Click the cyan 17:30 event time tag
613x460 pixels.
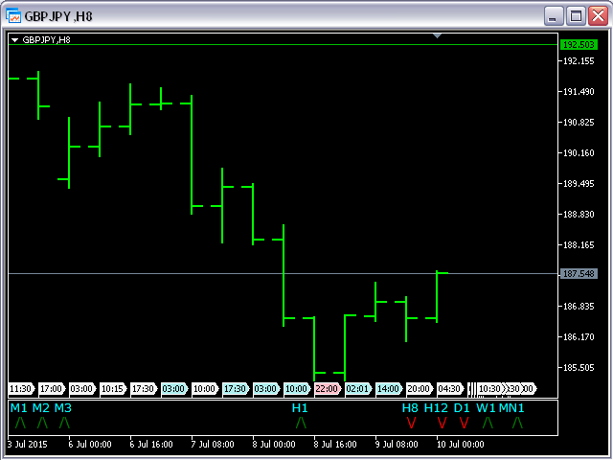(x=237, y=389)
